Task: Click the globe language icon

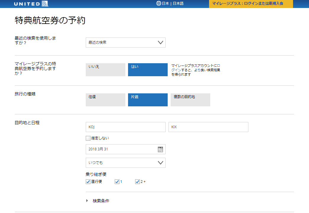Action: coord(158,4)
